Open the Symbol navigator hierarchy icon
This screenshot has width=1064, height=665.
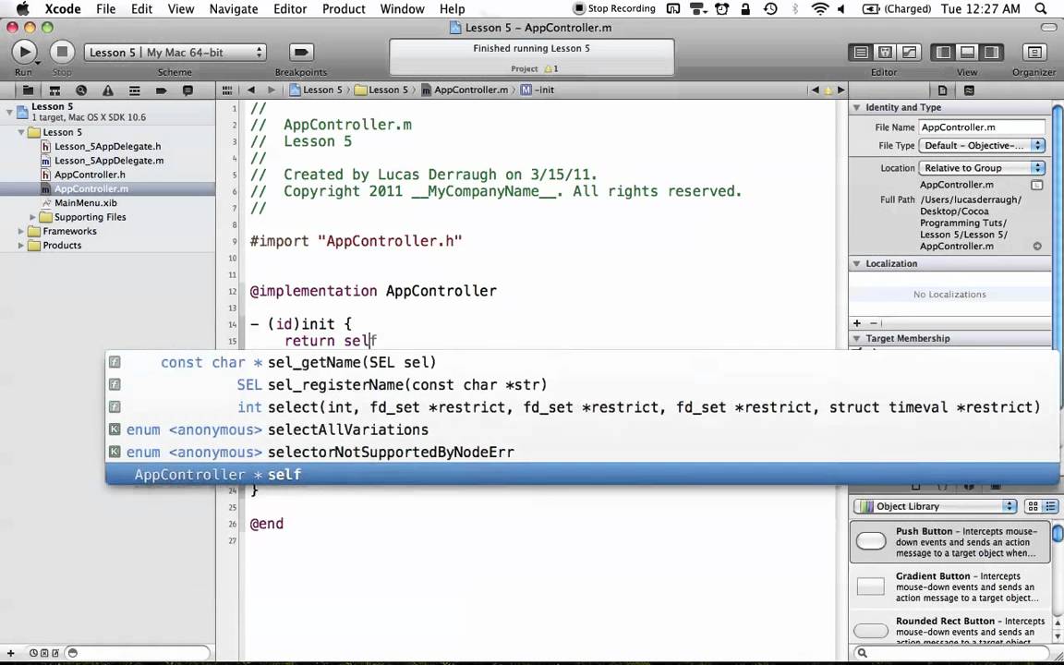tap(55, 91)
